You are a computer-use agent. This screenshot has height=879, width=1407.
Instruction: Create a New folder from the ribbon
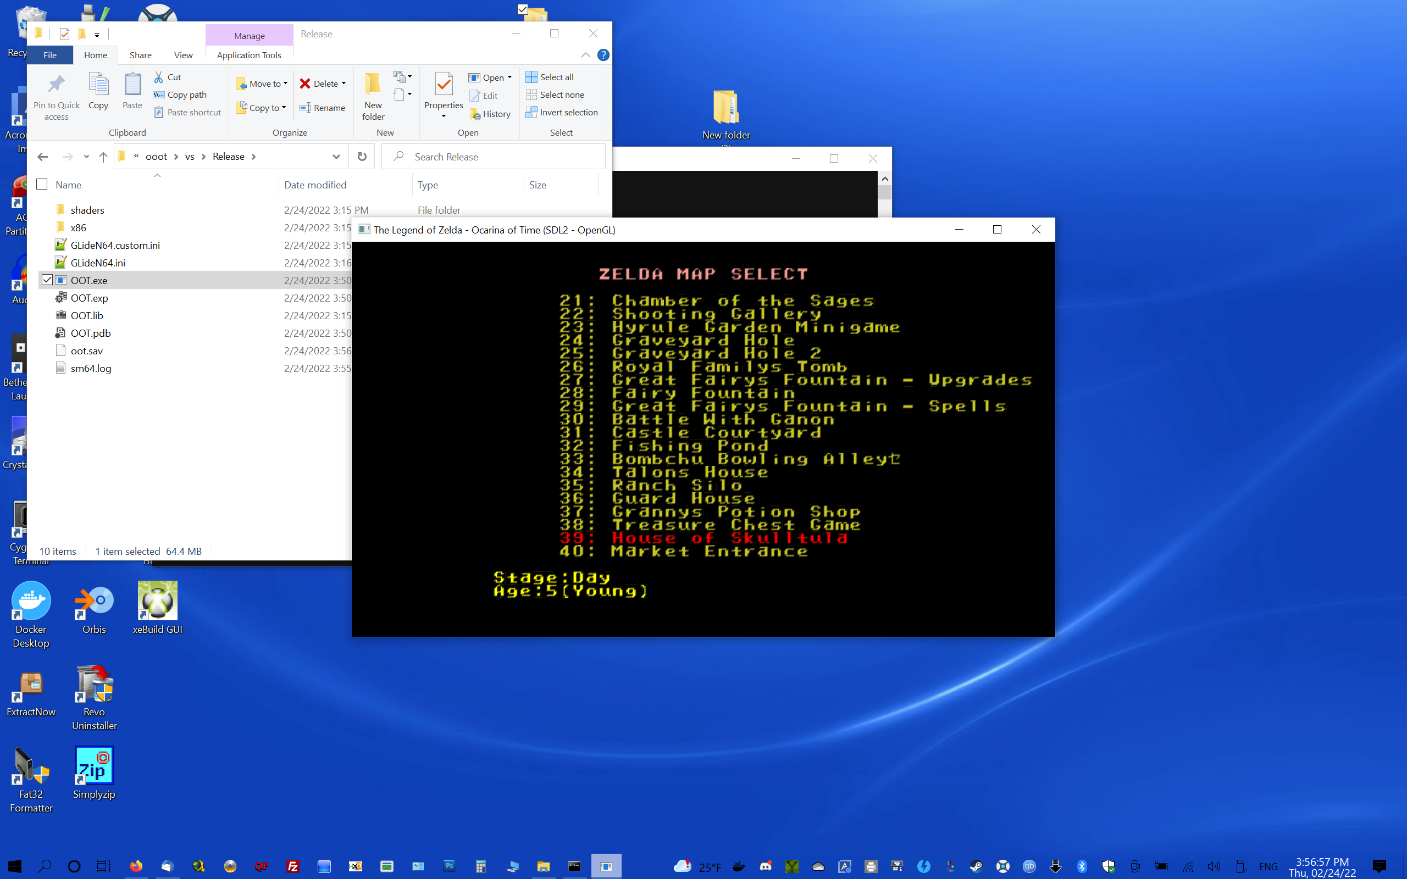(373, 97)
